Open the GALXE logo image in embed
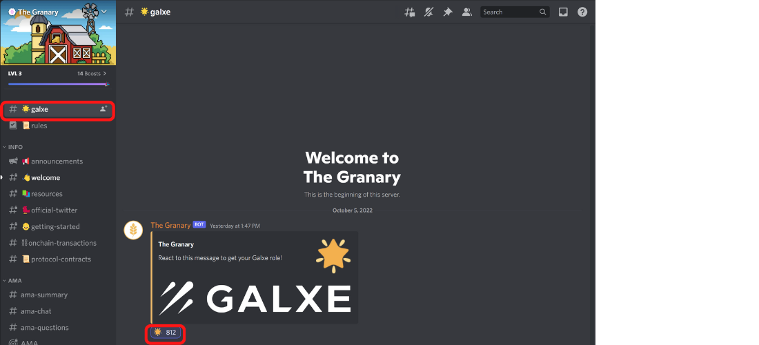 click(255, 297)
